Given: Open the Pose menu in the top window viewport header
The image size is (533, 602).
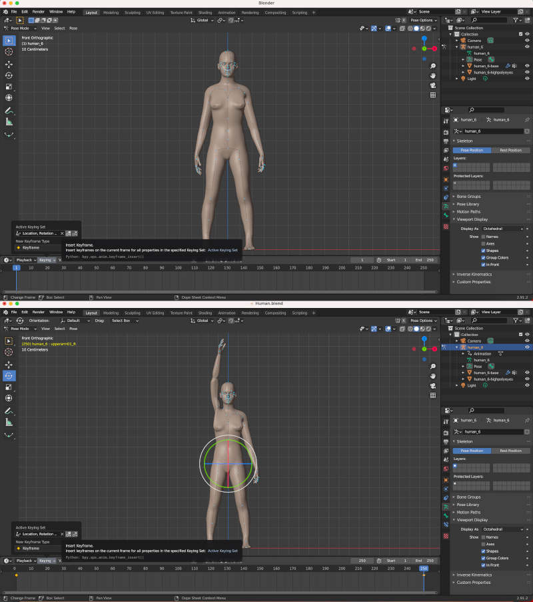Looking at the screenshot, I should [73, 29].
